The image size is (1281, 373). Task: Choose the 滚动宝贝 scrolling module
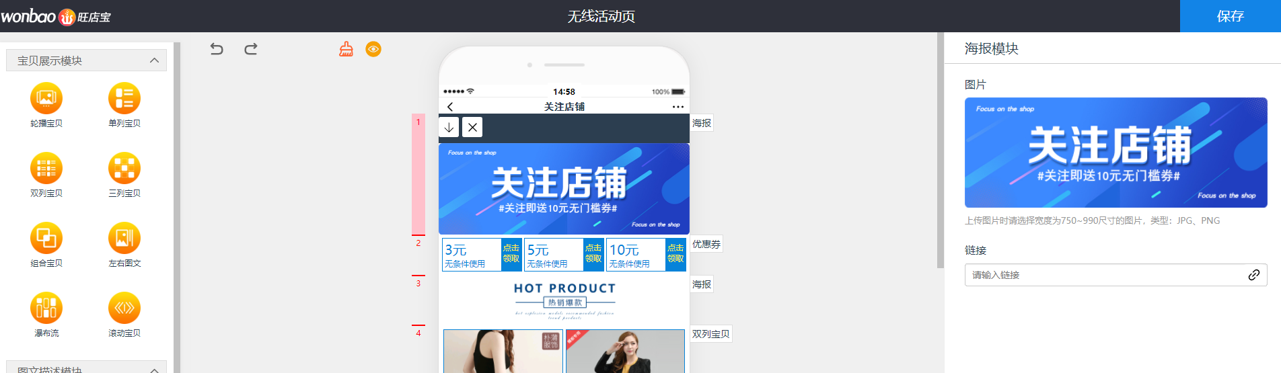pyautogui.click(x=124, y=308)
